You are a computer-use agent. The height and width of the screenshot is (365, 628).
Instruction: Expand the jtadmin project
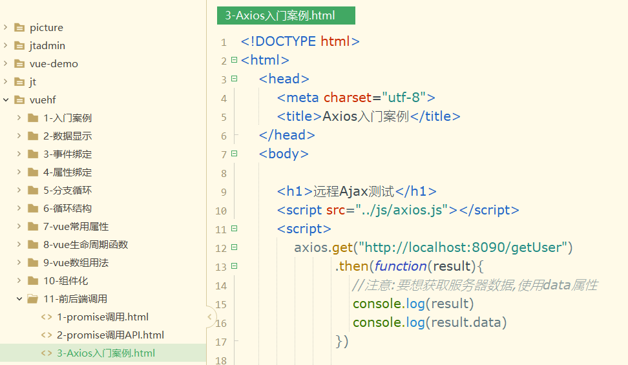coord(6,45)
